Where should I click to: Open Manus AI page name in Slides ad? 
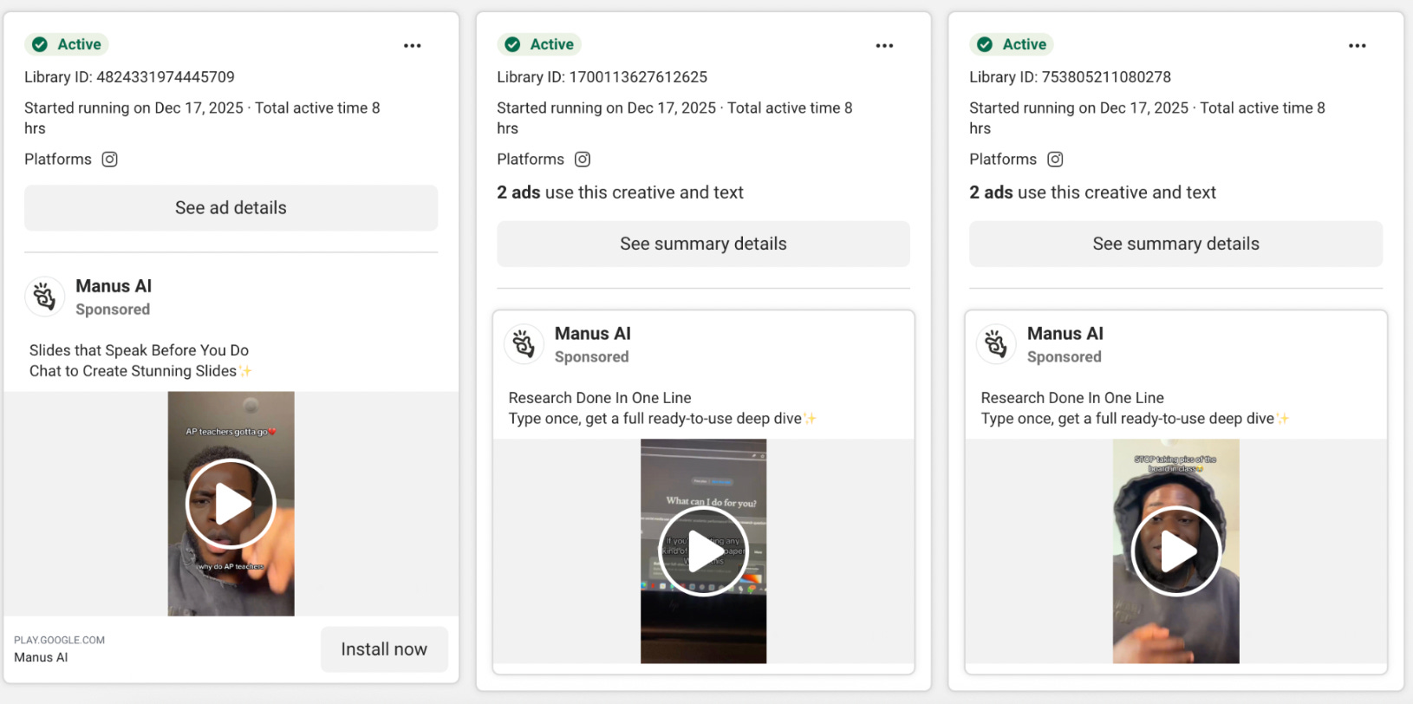tap(114, 286)
